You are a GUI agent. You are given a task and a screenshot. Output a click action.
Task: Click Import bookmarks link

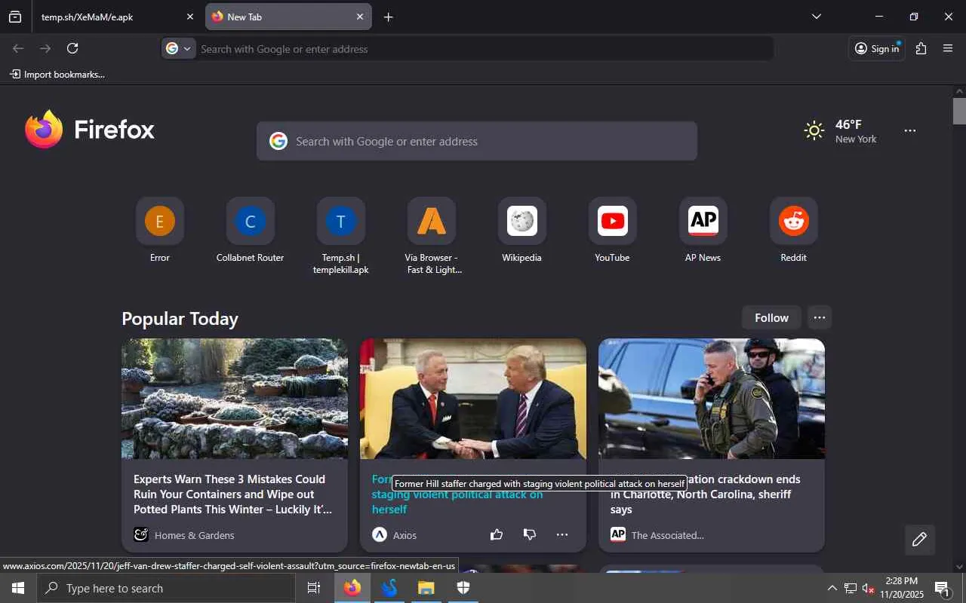tap(57, 75)
